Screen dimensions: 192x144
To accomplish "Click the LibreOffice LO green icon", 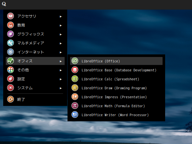I will pyautogui.click(x=75, y=61).
